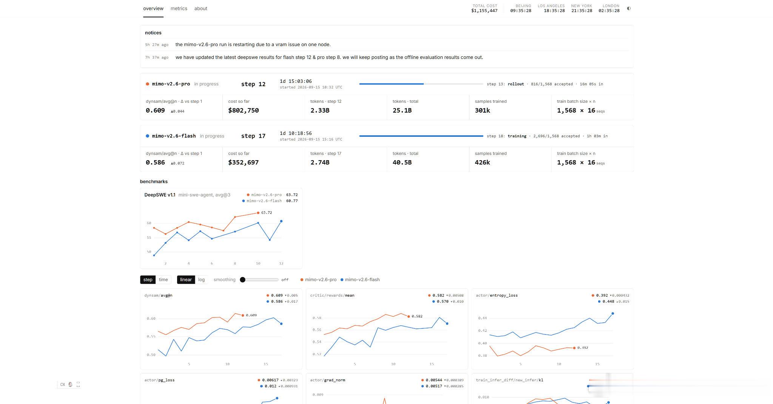The width and height of the screenshot is (773, 404).
Task: Click the London clock 02:35:28
Action: point(609,11)
